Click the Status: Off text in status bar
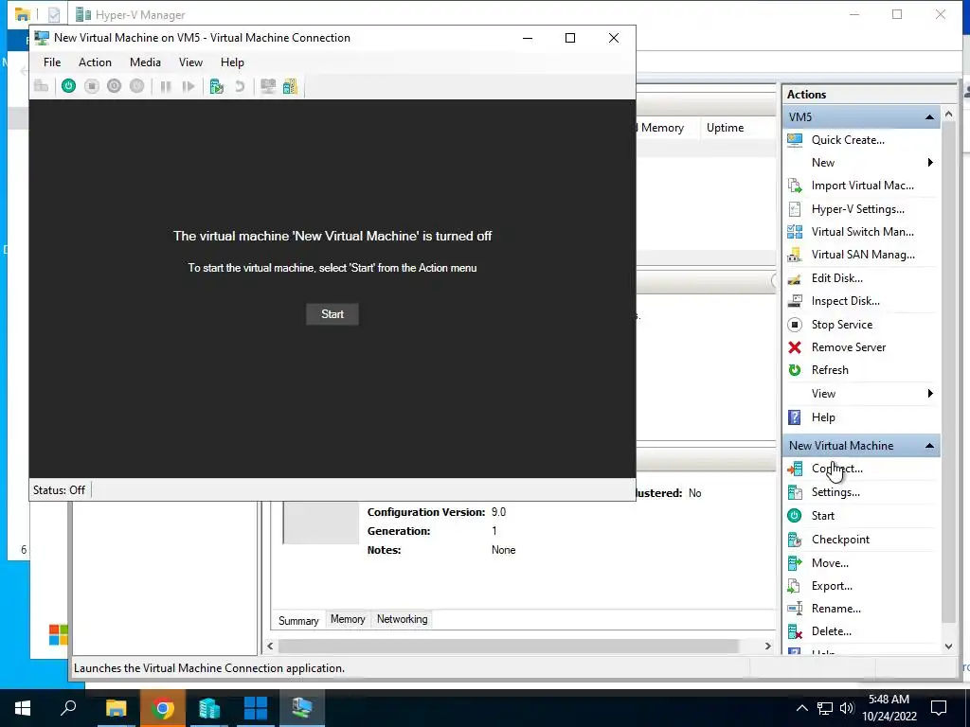Viewport: 970px width, 727px height. tap(60, 490)
